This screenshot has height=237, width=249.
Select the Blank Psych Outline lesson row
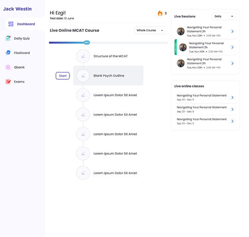(108, 76)
